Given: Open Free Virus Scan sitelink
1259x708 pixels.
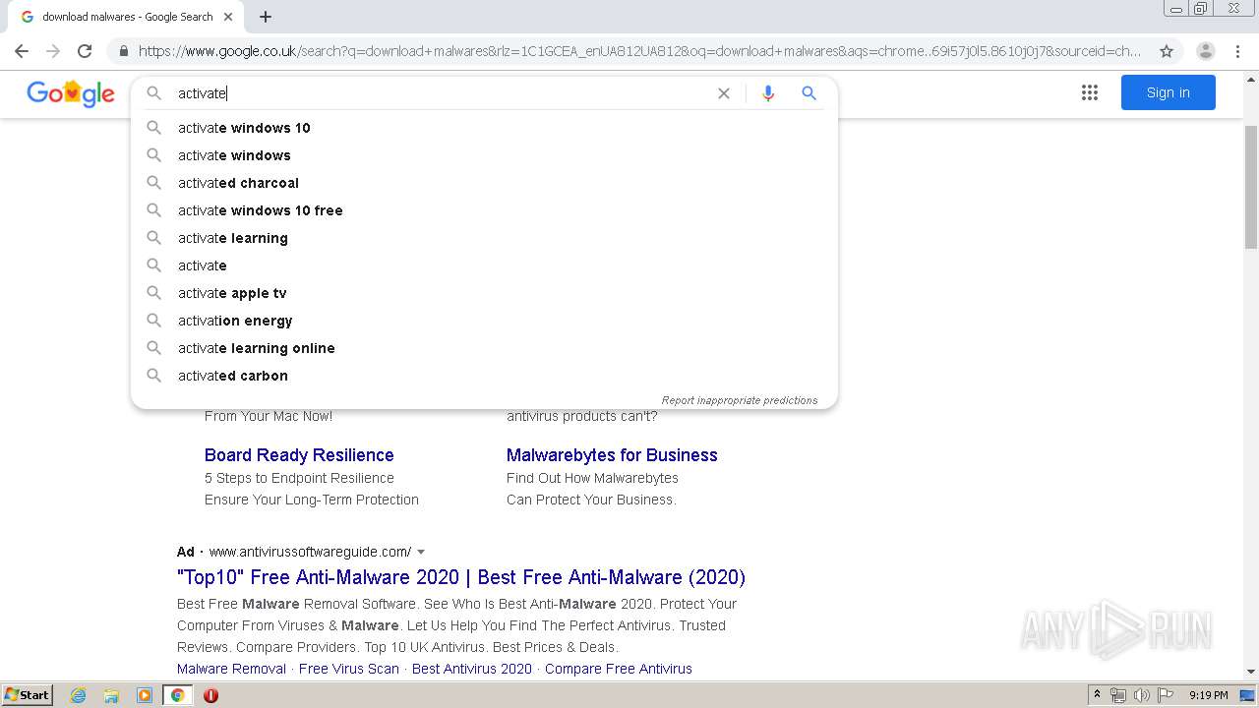Looking at the screenshot, I should coord(349,669).
